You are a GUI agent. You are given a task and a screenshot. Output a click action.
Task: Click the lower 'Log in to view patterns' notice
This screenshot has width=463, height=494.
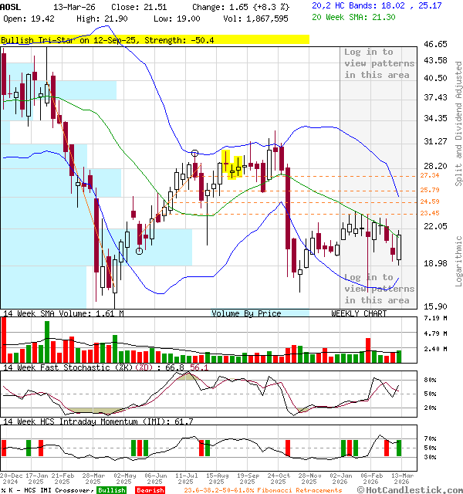(377, 289)
